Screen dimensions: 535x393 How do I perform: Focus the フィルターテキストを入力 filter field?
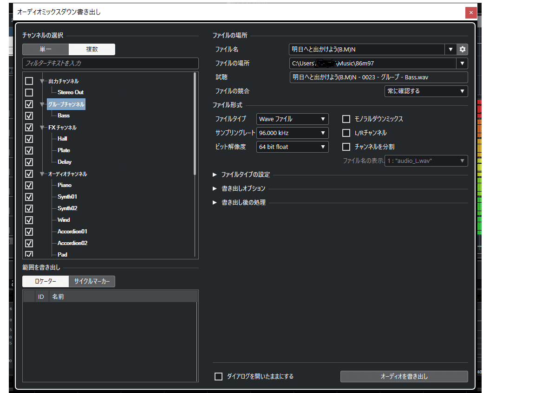(111, 64)
